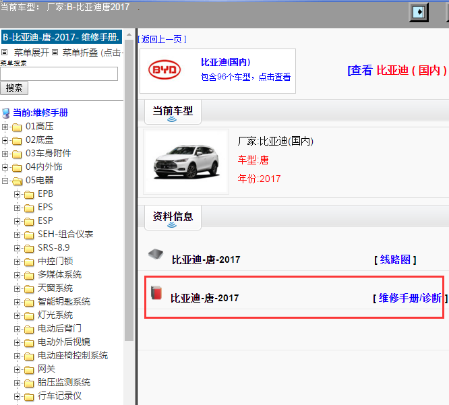The height and width of the screenshot is (405, 449).
Task: Click the 菜单搜索 input field
Action: (x=59, y=74)
